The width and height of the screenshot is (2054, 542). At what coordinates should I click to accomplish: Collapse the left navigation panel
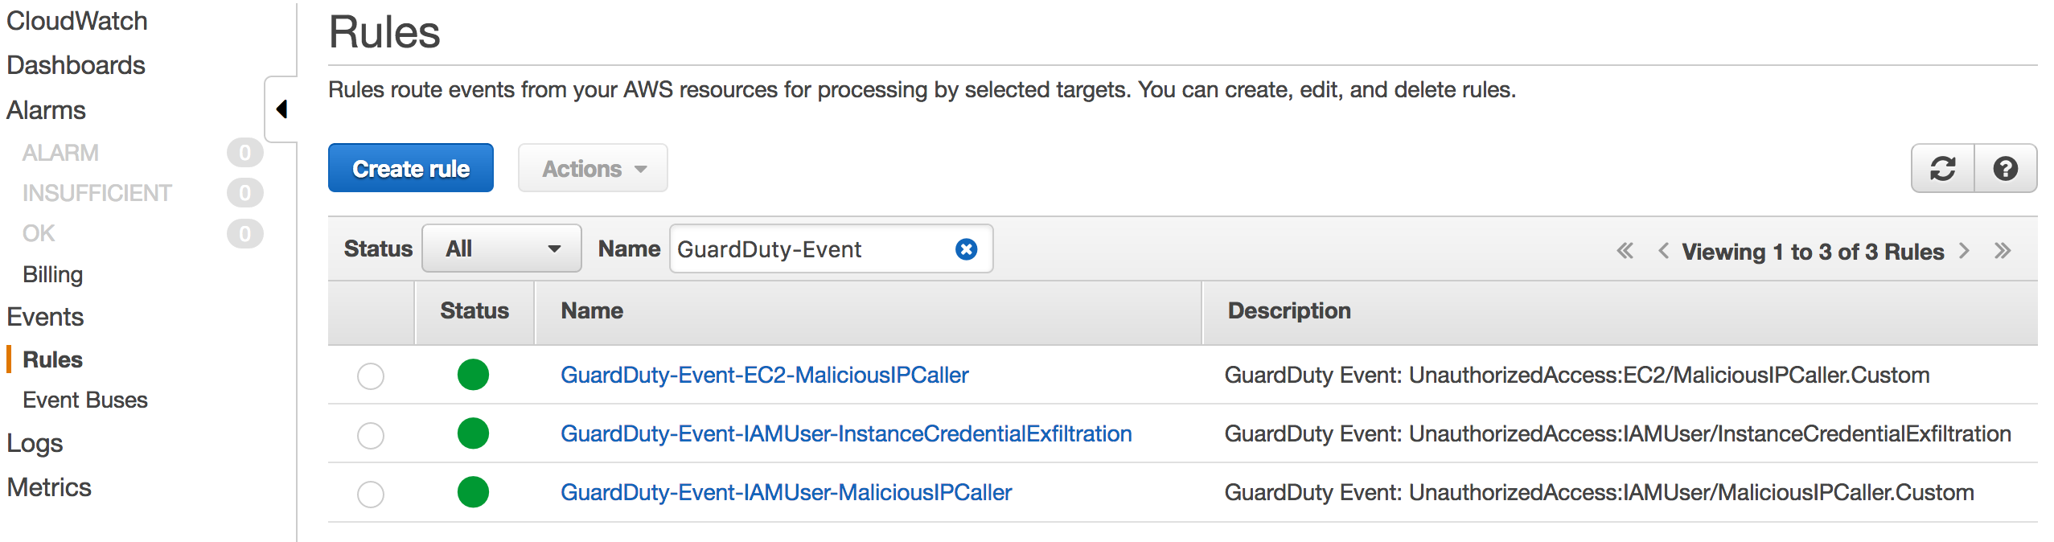coord(281,109)
